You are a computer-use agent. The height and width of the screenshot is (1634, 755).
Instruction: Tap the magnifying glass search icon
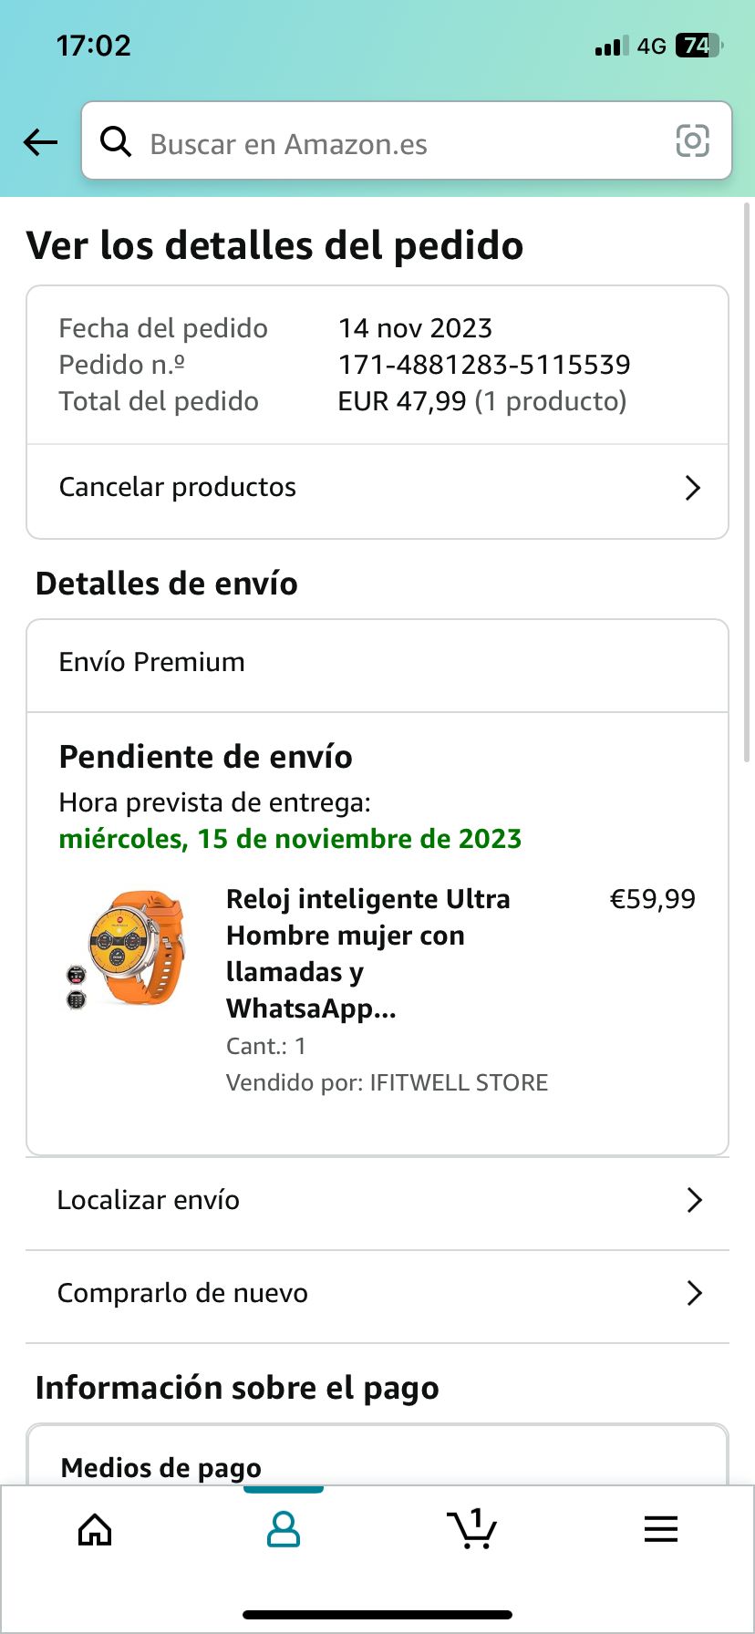pos(116,142)
